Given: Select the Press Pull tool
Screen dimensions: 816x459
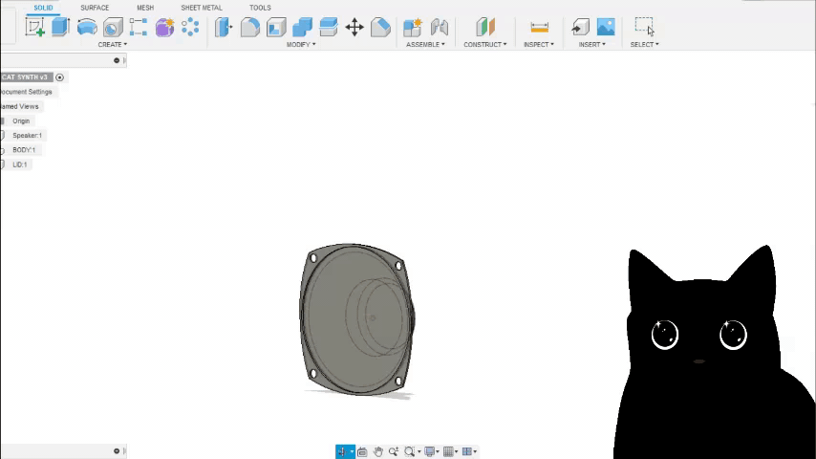Looking at the screenshot, I should pyautogui.click(x=224, y=27).
